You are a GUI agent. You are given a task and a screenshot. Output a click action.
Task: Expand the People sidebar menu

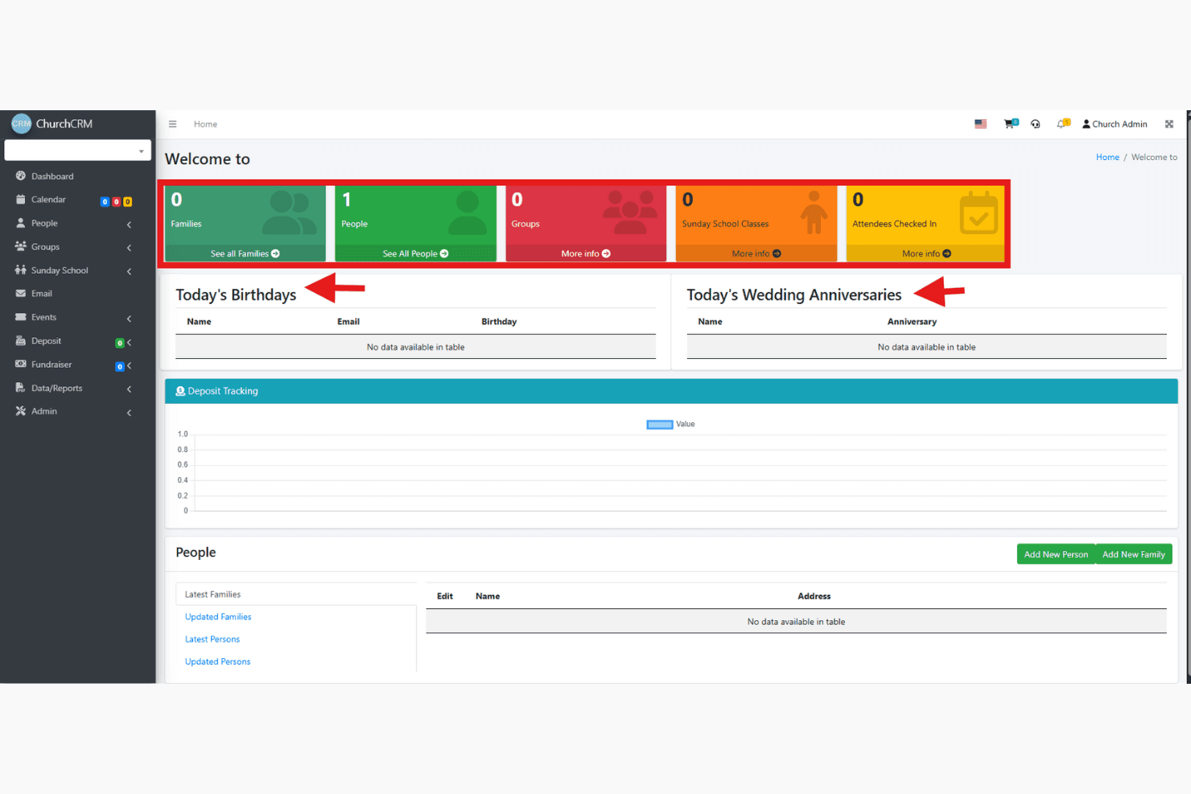coord(77,224)
